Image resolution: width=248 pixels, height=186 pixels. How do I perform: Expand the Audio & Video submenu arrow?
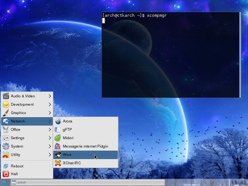50,96
